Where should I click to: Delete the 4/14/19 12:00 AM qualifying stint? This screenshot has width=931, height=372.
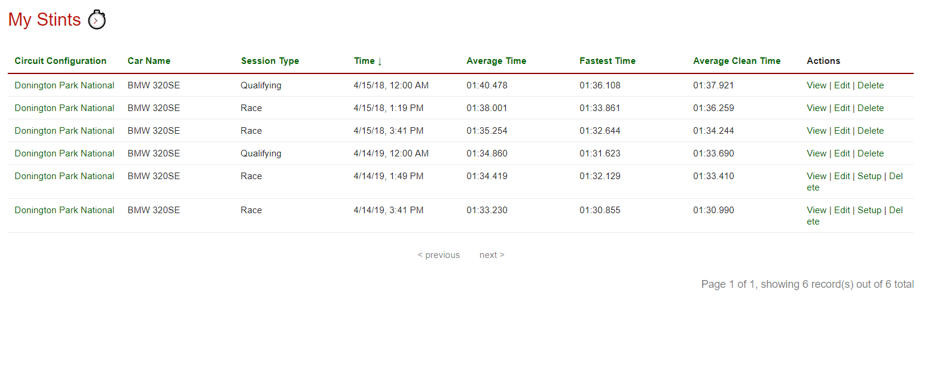click(x=871, y=153)
